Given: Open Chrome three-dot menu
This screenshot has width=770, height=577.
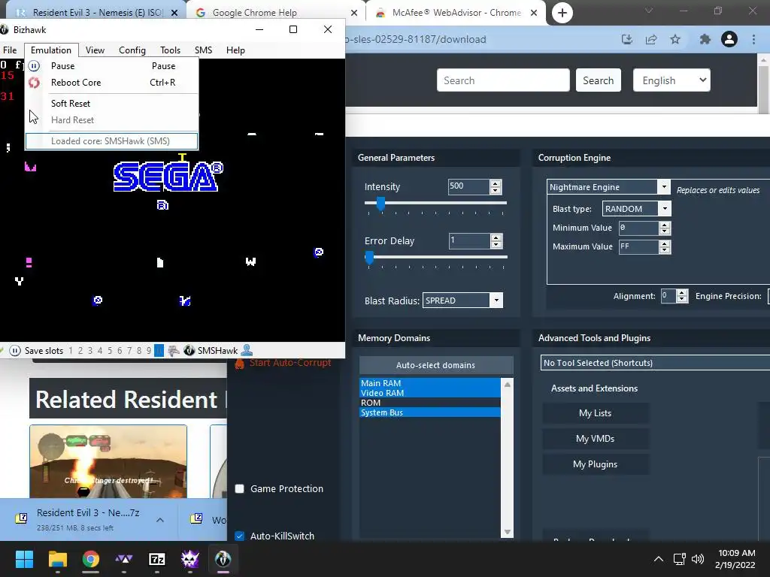Looking at the screenshot, I should tap(753, 39).
